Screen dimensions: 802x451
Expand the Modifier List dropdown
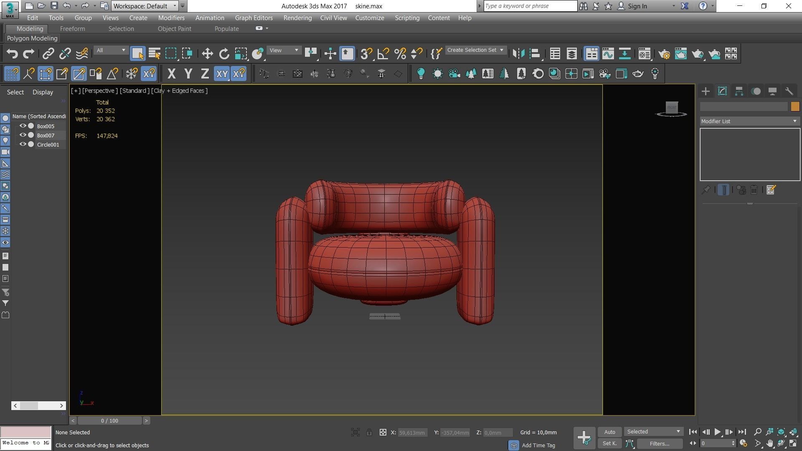pyautogui.click(x=750, y=121)
